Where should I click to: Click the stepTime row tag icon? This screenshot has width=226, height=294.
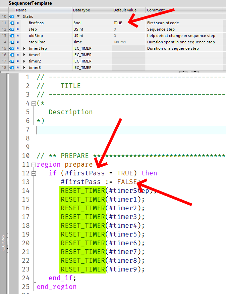[12, 42]
